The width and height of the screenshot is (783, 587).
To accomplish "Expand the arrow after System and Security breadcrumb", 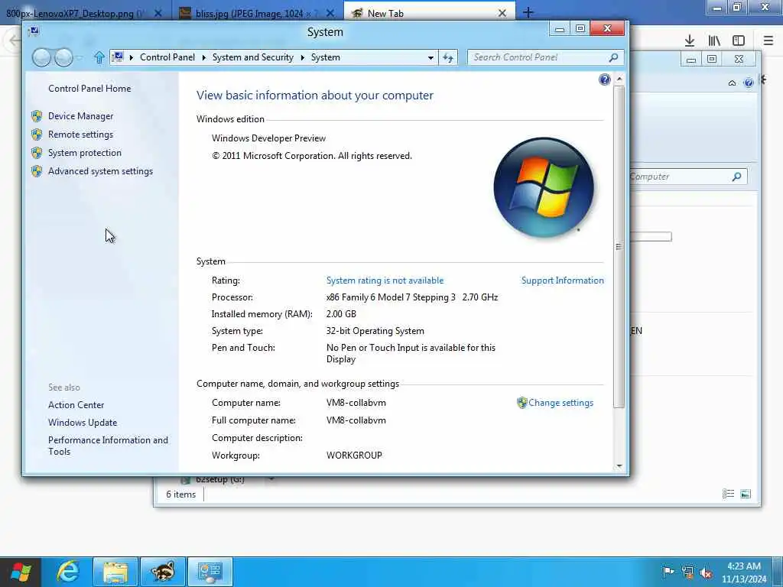I will 303,57.
